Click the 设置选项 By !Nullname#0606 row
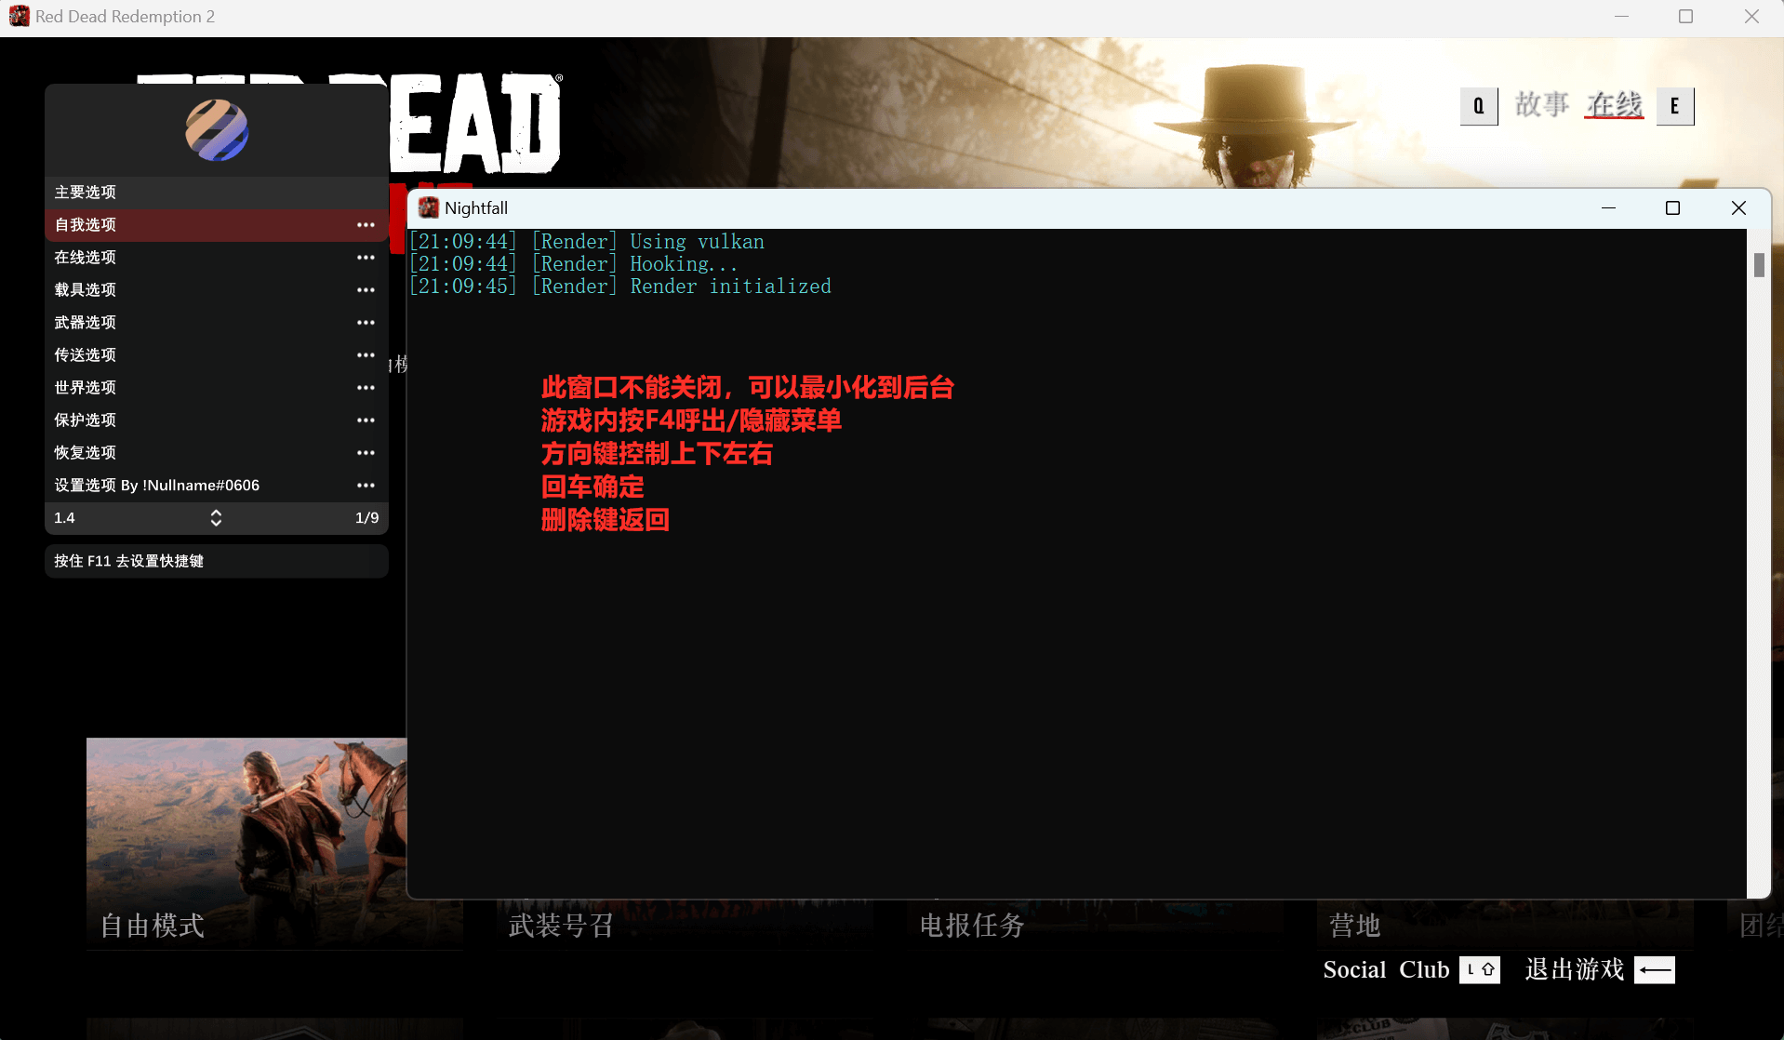This screenshot has height=1040, width=1784. pyautogui.click(x=217, y=486)
